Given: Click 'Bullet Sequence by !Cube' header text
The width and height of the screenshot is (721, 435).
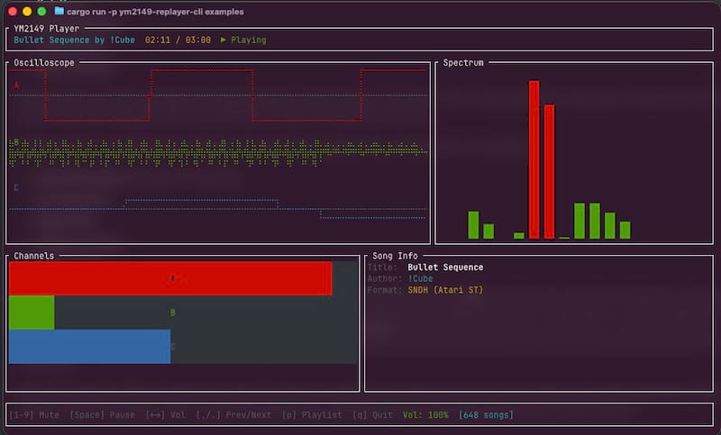Looking at the screenshot, I should pos(75,40).
